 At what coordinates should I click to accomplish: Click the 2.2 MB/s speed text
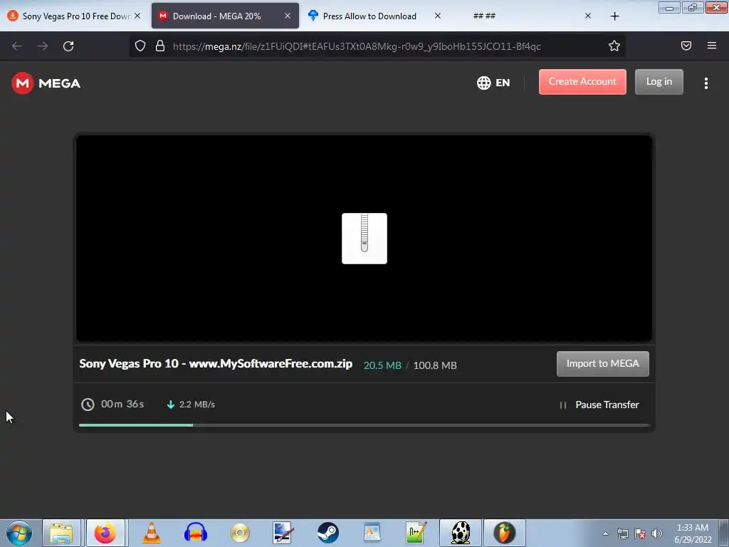pos(197,405)
